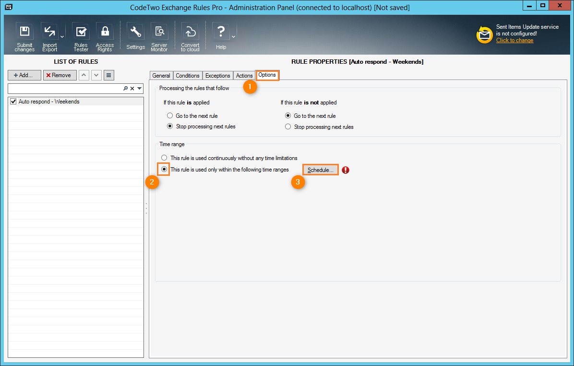The width and height of the screenshot is (574, 366).
Task: Click the rules search input field
Action: (x=65, y=89)
